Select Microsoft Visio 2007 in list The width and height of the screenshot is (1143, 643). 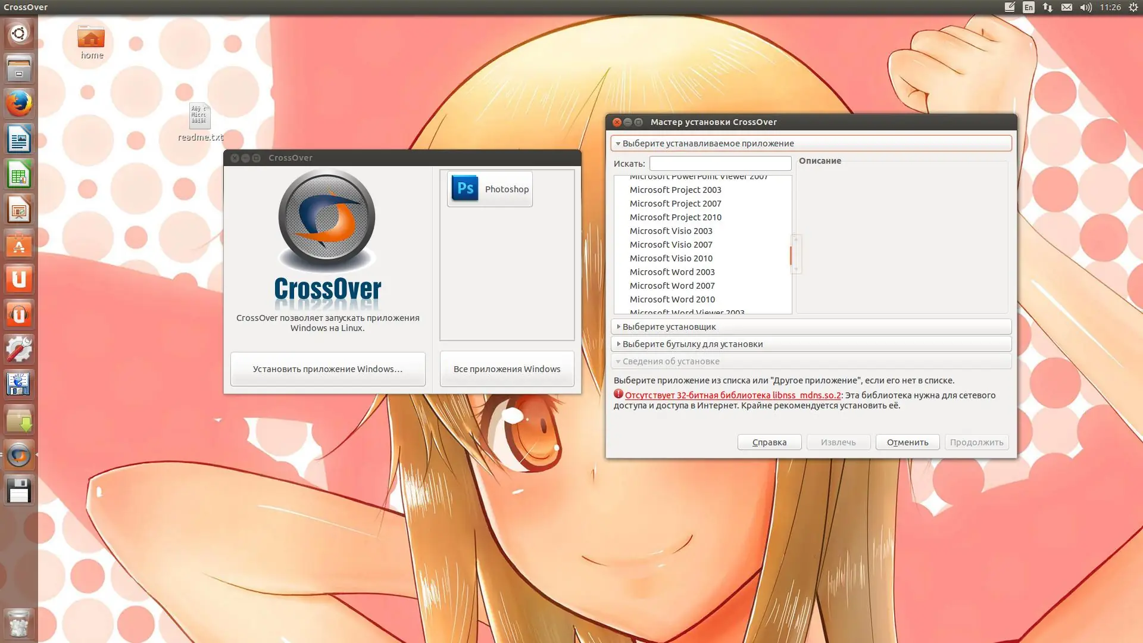[x=671, y=245]
